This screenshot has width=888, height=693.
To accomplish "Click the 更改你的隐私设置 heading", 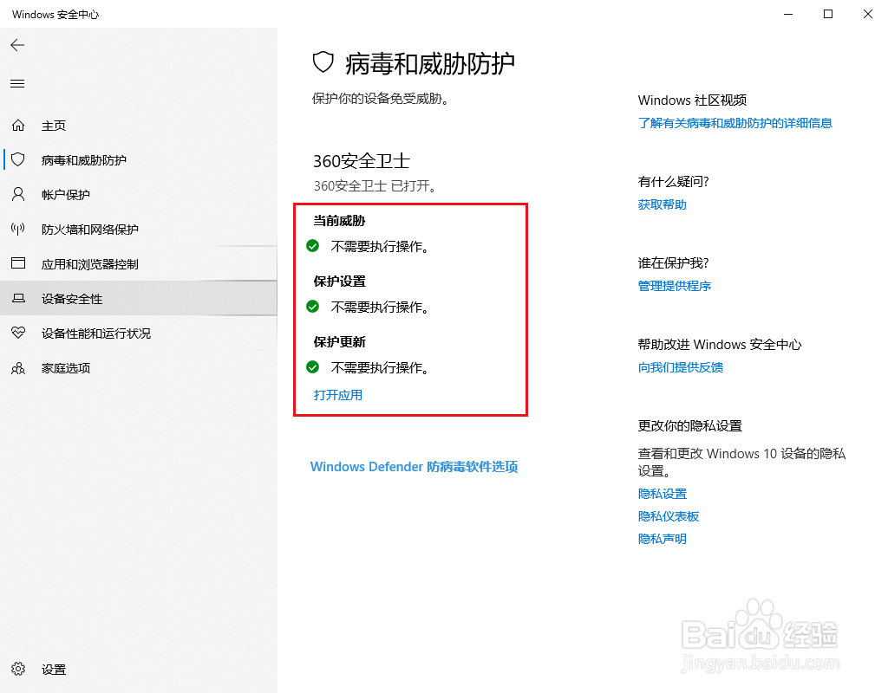I will click(x=689, y=426).
